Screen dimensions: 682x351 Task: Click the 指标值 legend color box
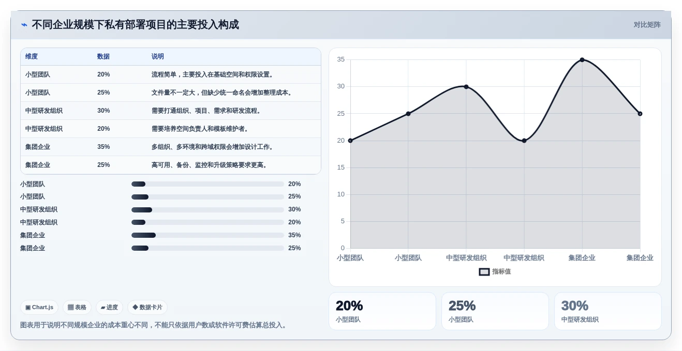pyautogui.click(x=484, y=272)
